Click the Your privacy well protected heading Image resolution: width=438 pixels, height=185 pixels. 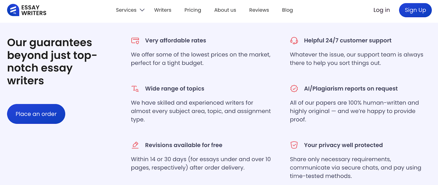coord(343,145)
